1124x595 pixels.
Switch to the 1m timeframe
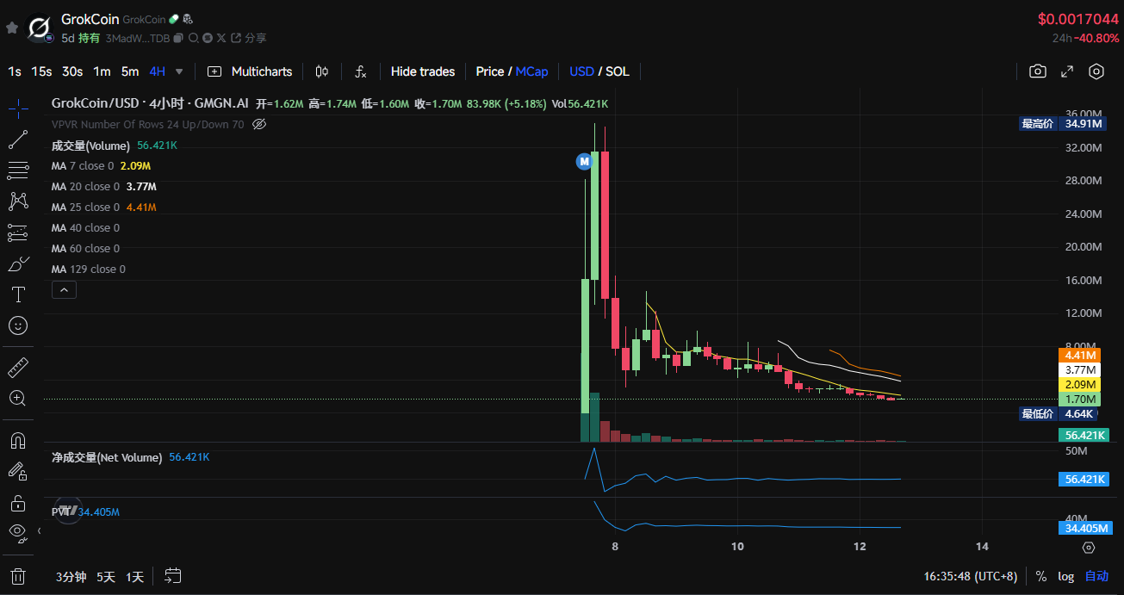[102, 71]
